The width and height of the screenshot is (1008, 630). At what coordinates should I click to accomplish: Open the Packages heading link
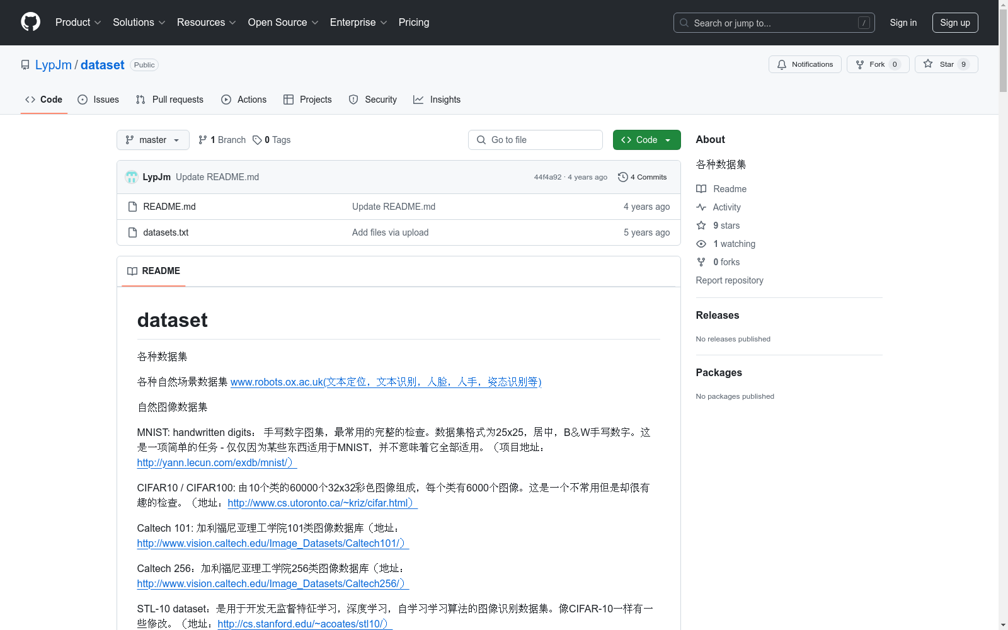(x=719, y=372)
